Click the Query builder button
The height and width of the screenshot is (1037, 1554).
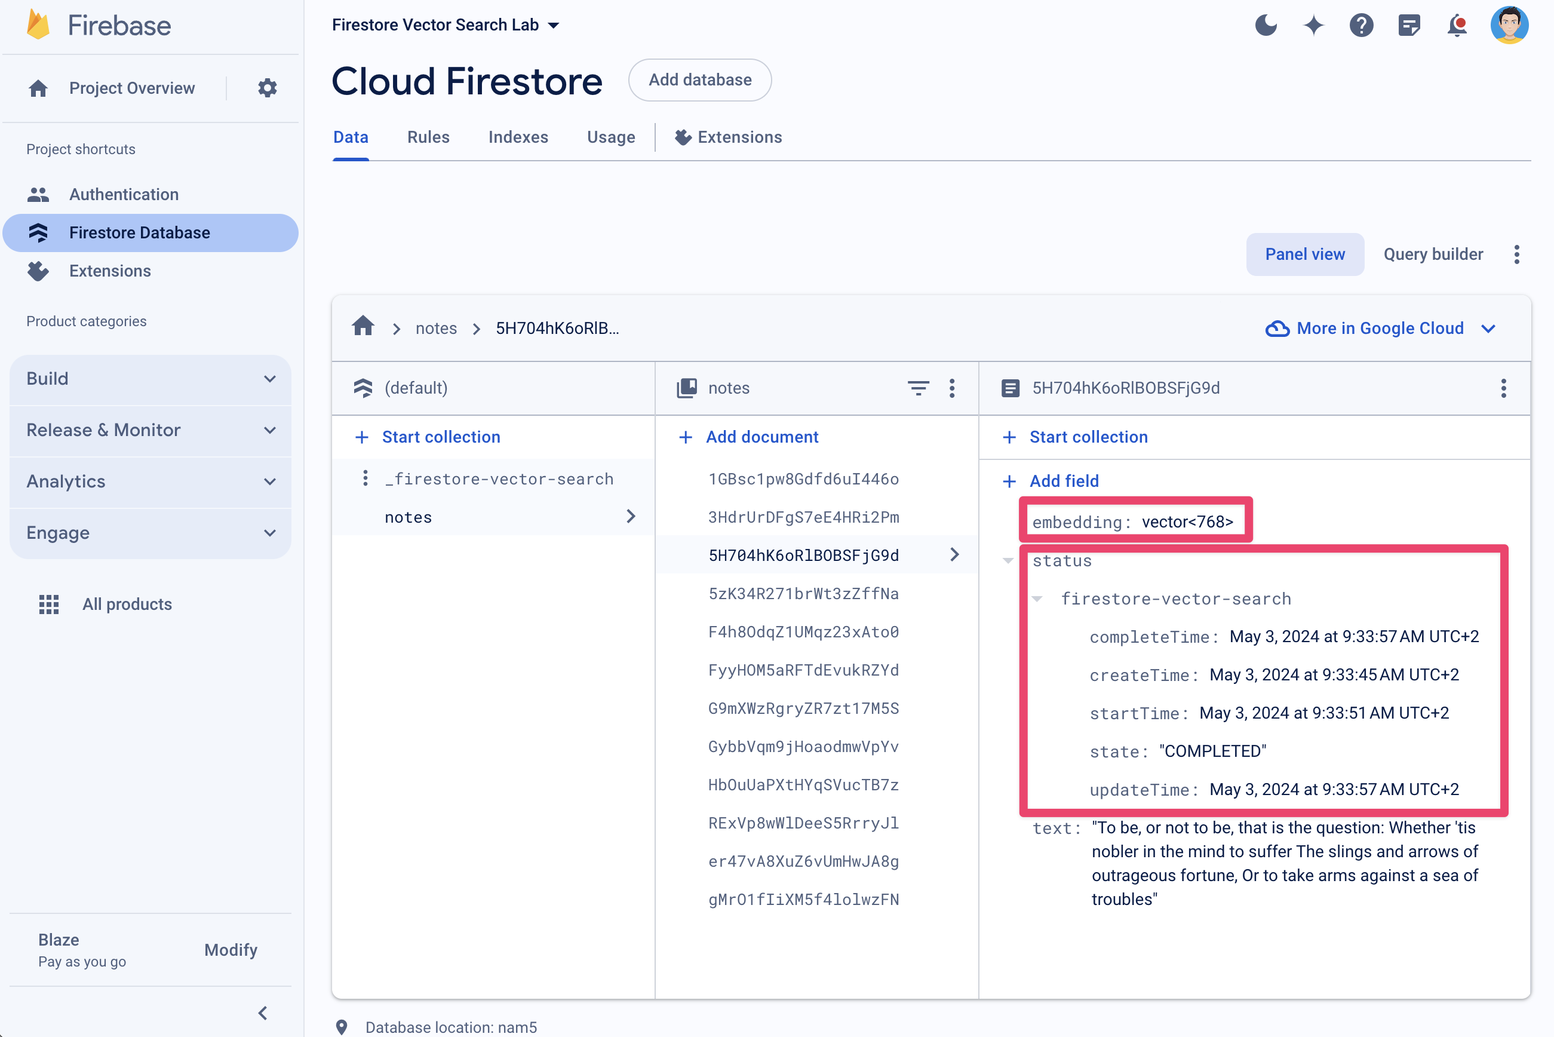(1432, 254)
